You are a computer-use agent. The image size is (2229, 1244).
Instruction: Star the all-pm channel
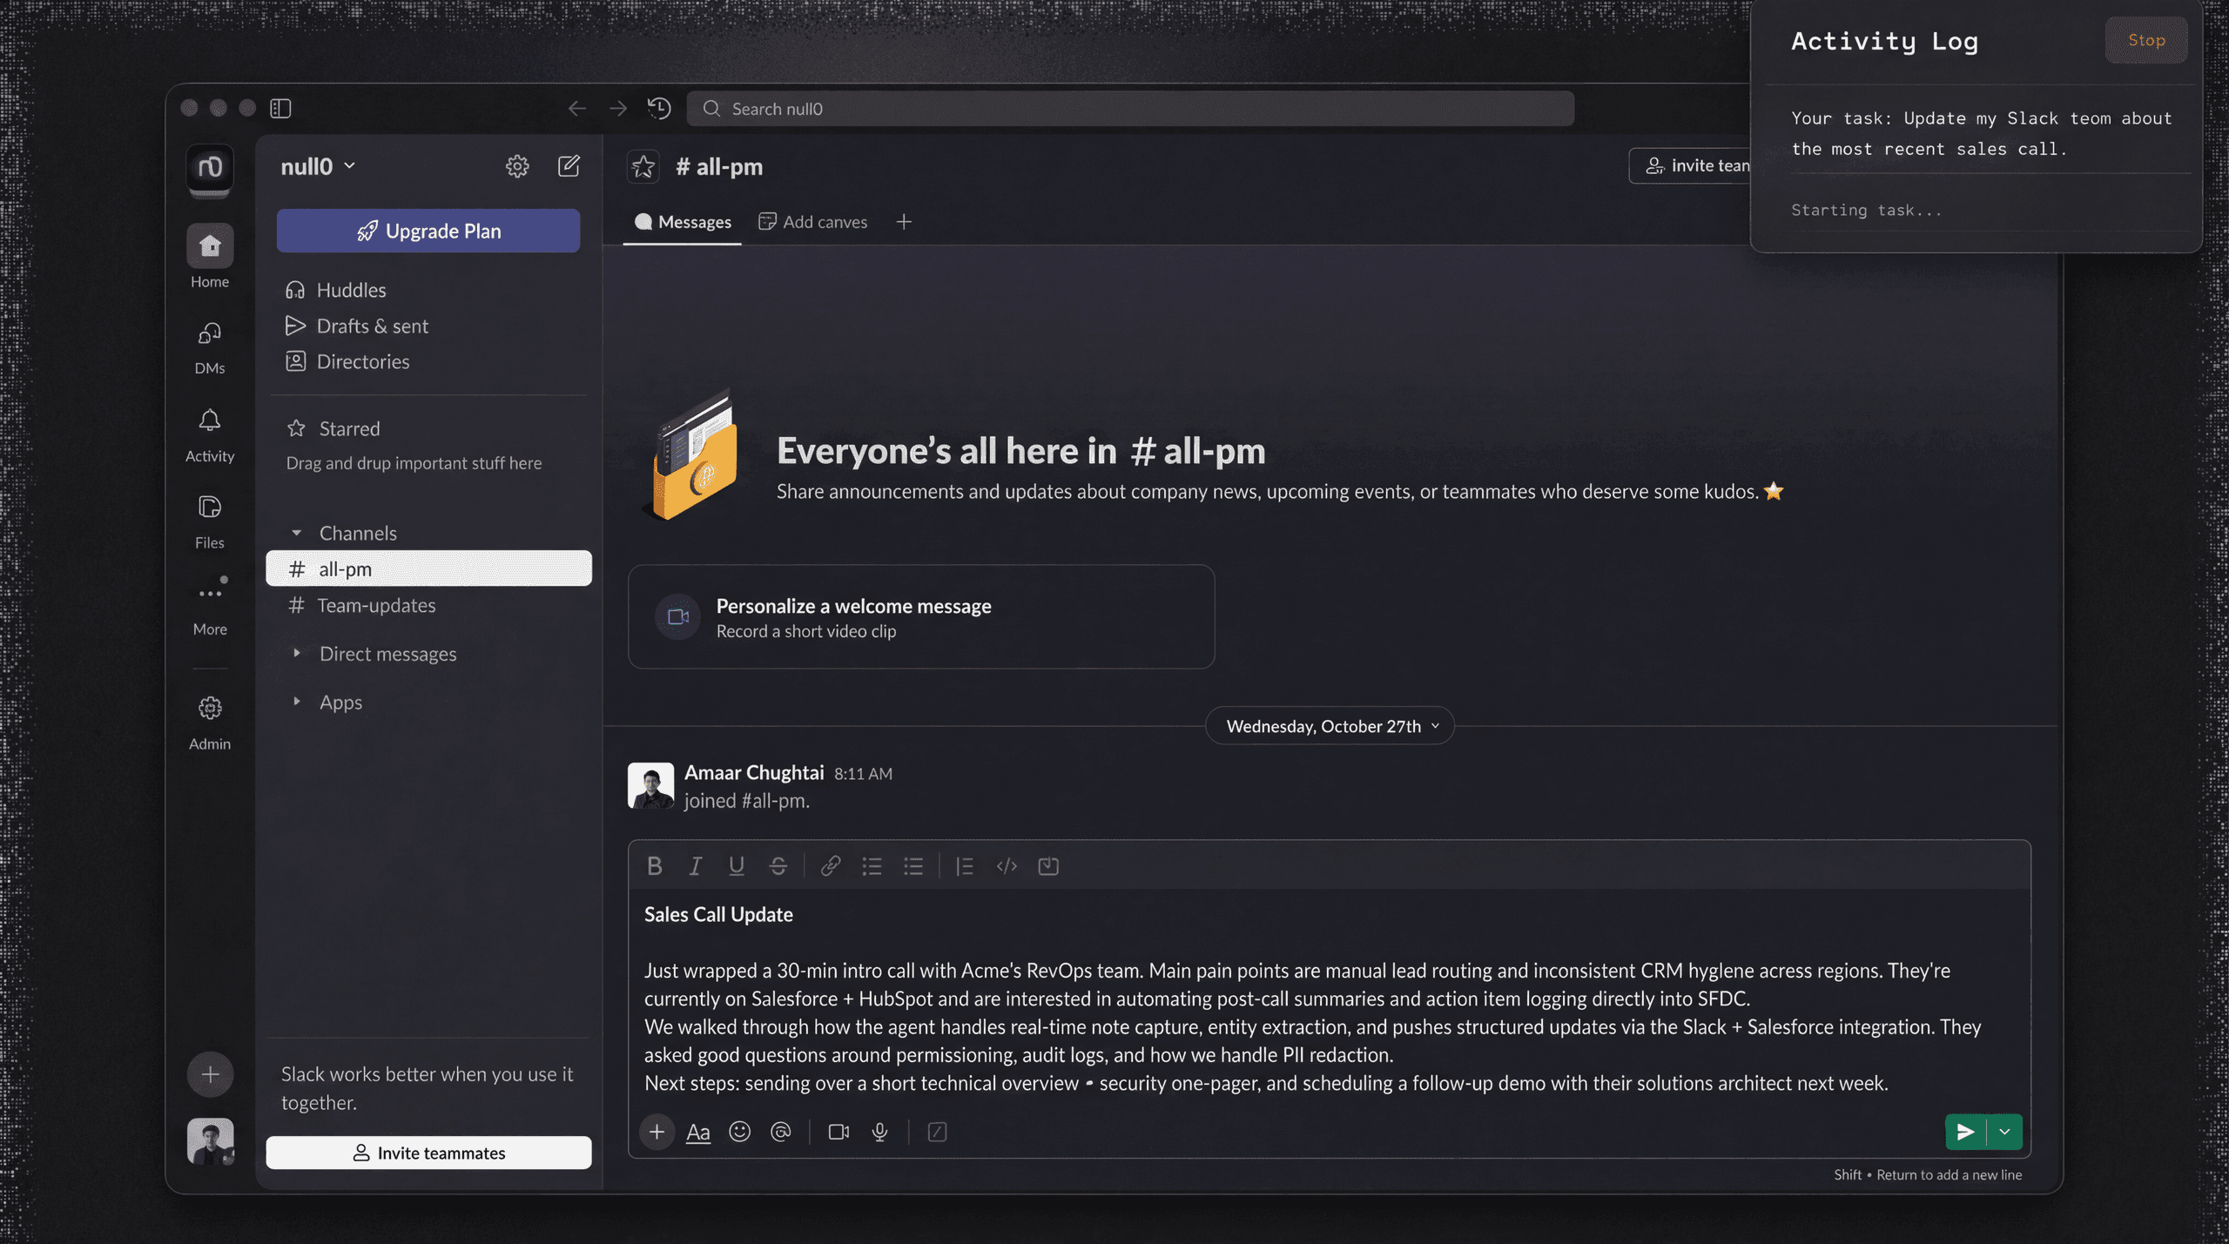(643, 166)
